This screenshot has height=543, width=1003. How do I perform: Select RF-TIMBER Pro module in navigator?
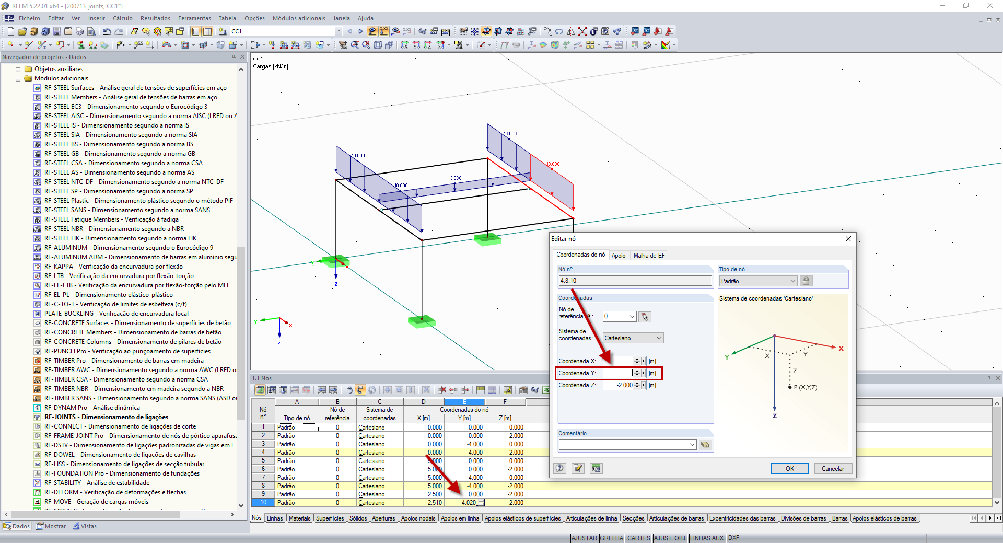(124, 361)
